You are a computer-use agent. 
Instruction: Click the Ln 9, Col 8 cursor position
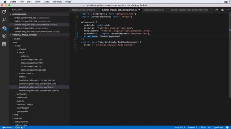click(x=180, y=128)
